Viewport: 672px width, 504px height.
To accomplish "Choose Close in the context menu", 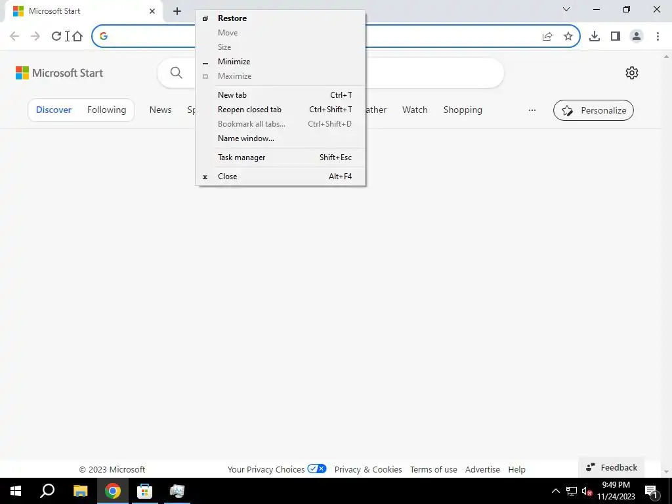I will pyautogui.click(x=280, y=176).
